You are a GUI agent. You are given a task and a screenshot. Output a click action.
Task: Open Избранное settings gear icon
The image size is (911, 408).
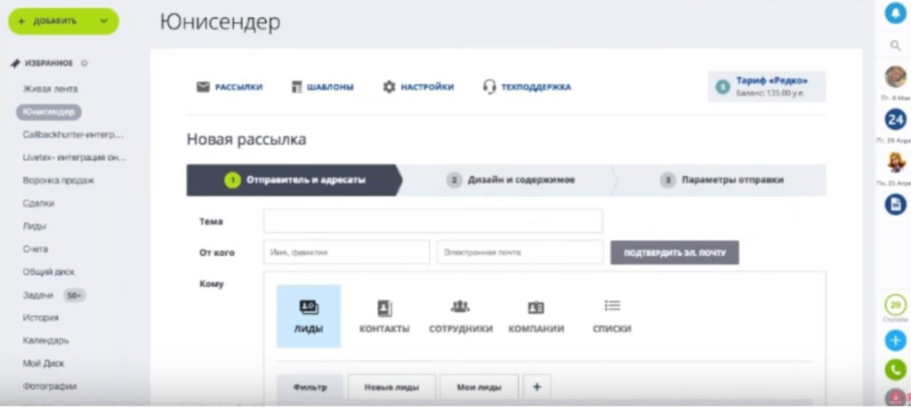[x=85, y=63]
